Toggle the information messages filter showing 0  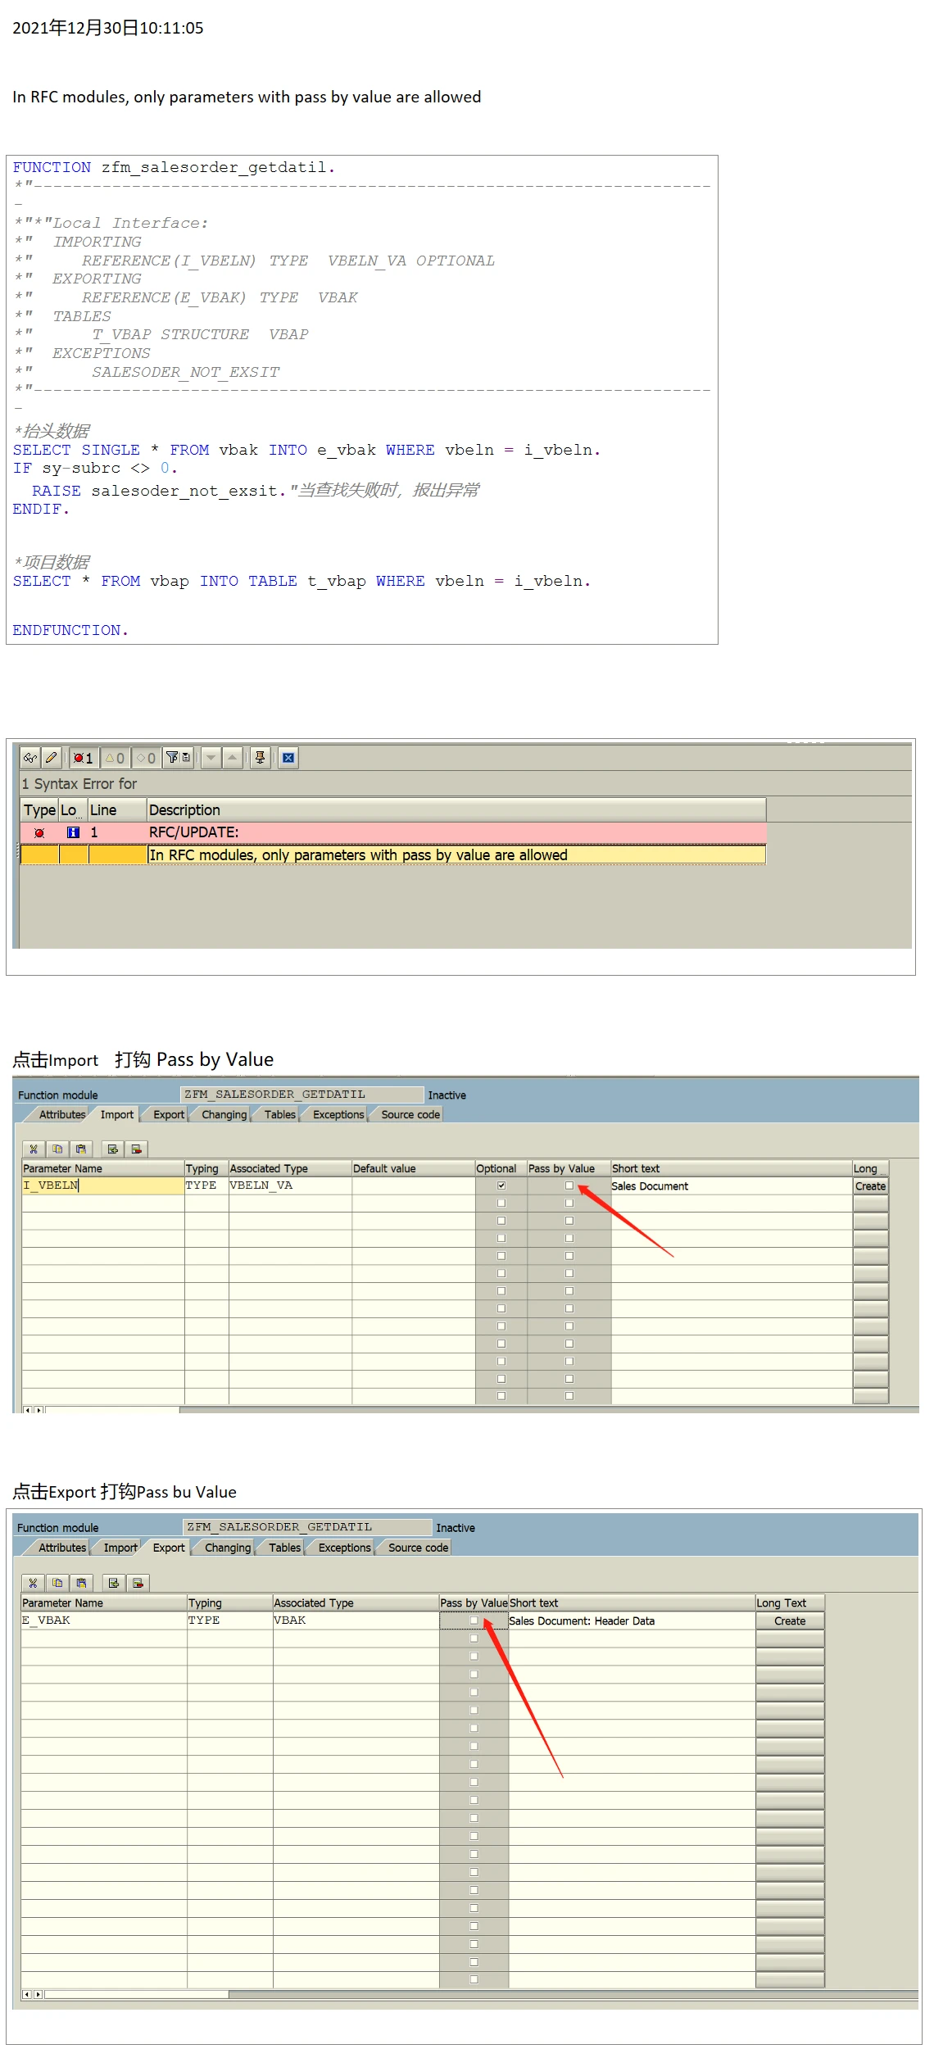click(x=147, y=758)
